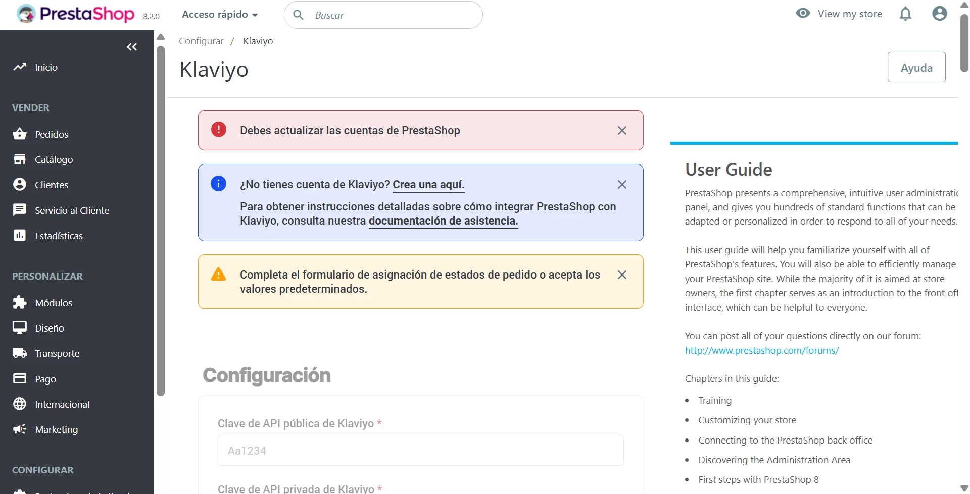
Task: Click the sidebar vertical scrollbar
Action: (x=161, y=221)
